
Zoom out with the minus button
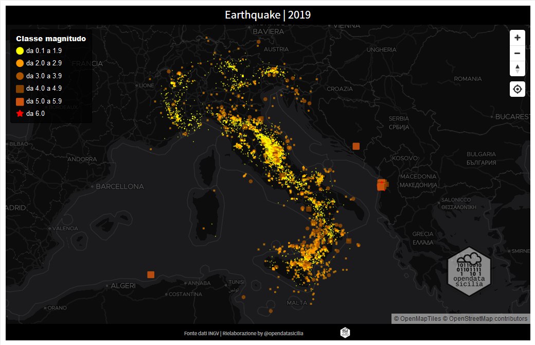(x=518, y=53)
